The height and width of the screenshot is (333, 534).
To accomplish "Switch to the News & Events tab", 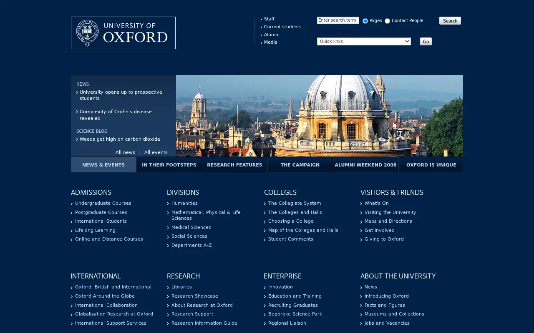I will pos(103,165).
